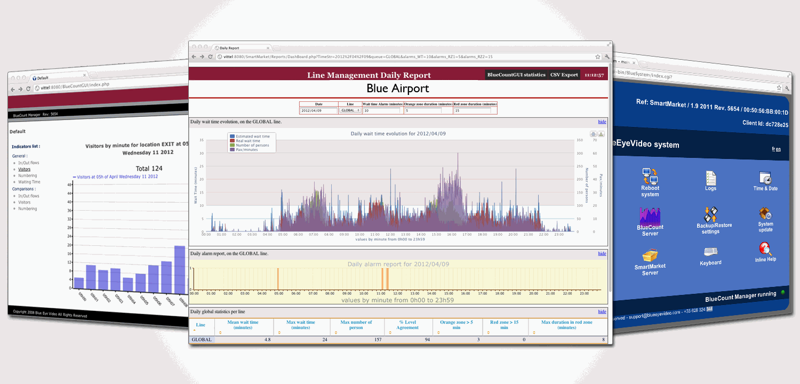
Task: Sort by % Level Agreement column
Action: [410, 327]
